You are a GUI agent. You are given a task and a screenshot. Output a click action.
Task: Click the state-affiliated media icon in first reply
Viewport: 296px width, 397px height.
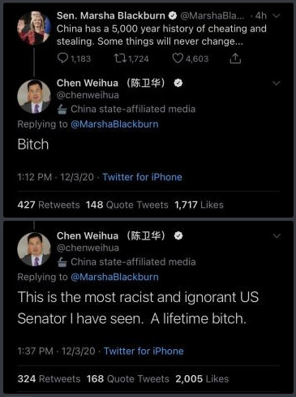(62, 109)
